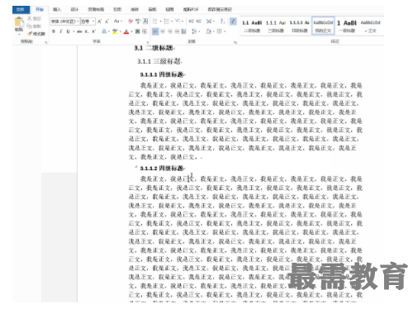Click the heading 3.1.1.2 in the document

162,169
